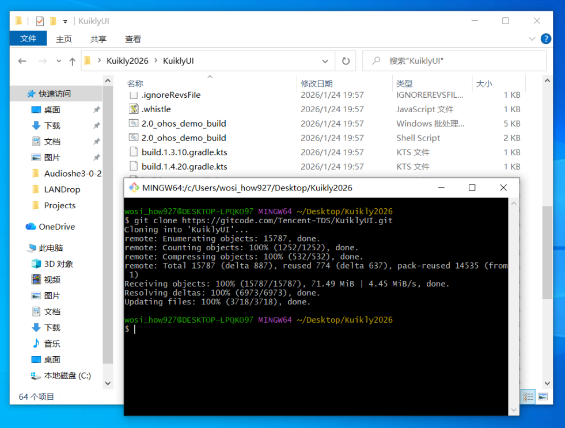Go up one folder level
This screenshot has width=565, height=428.
coord(73,62)
